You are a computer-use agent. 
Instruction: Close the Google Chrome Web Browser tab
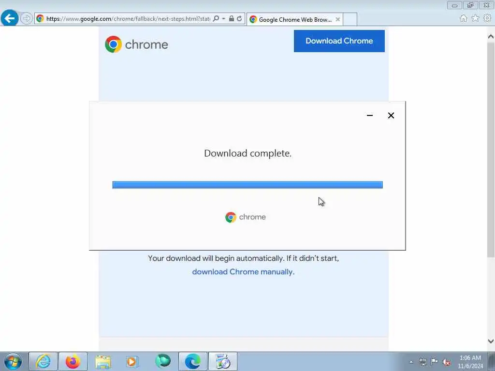(x=337, y=19)
